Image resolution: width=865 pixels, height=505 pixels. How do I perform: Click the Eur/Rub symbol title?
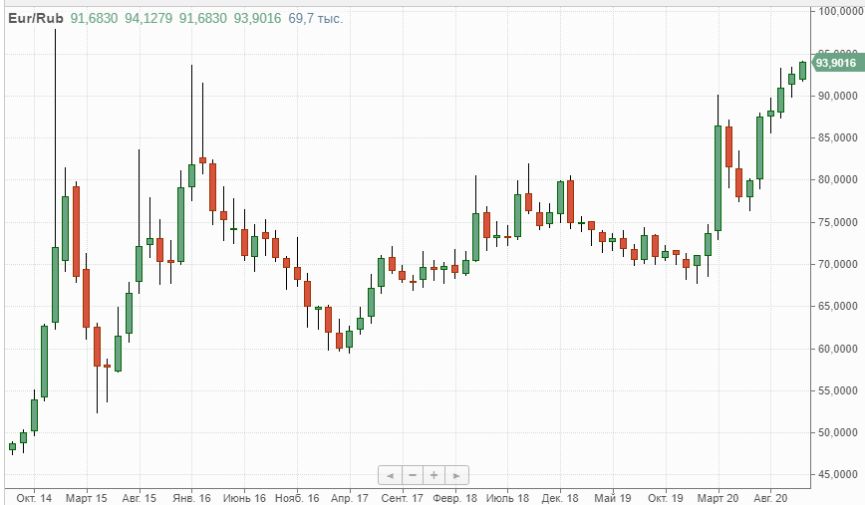tap(36, 18)
